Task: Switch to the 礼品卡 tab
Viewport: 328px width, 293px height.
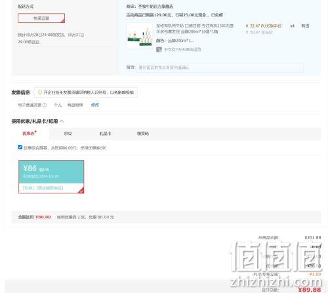Action: tap(105, 134)
